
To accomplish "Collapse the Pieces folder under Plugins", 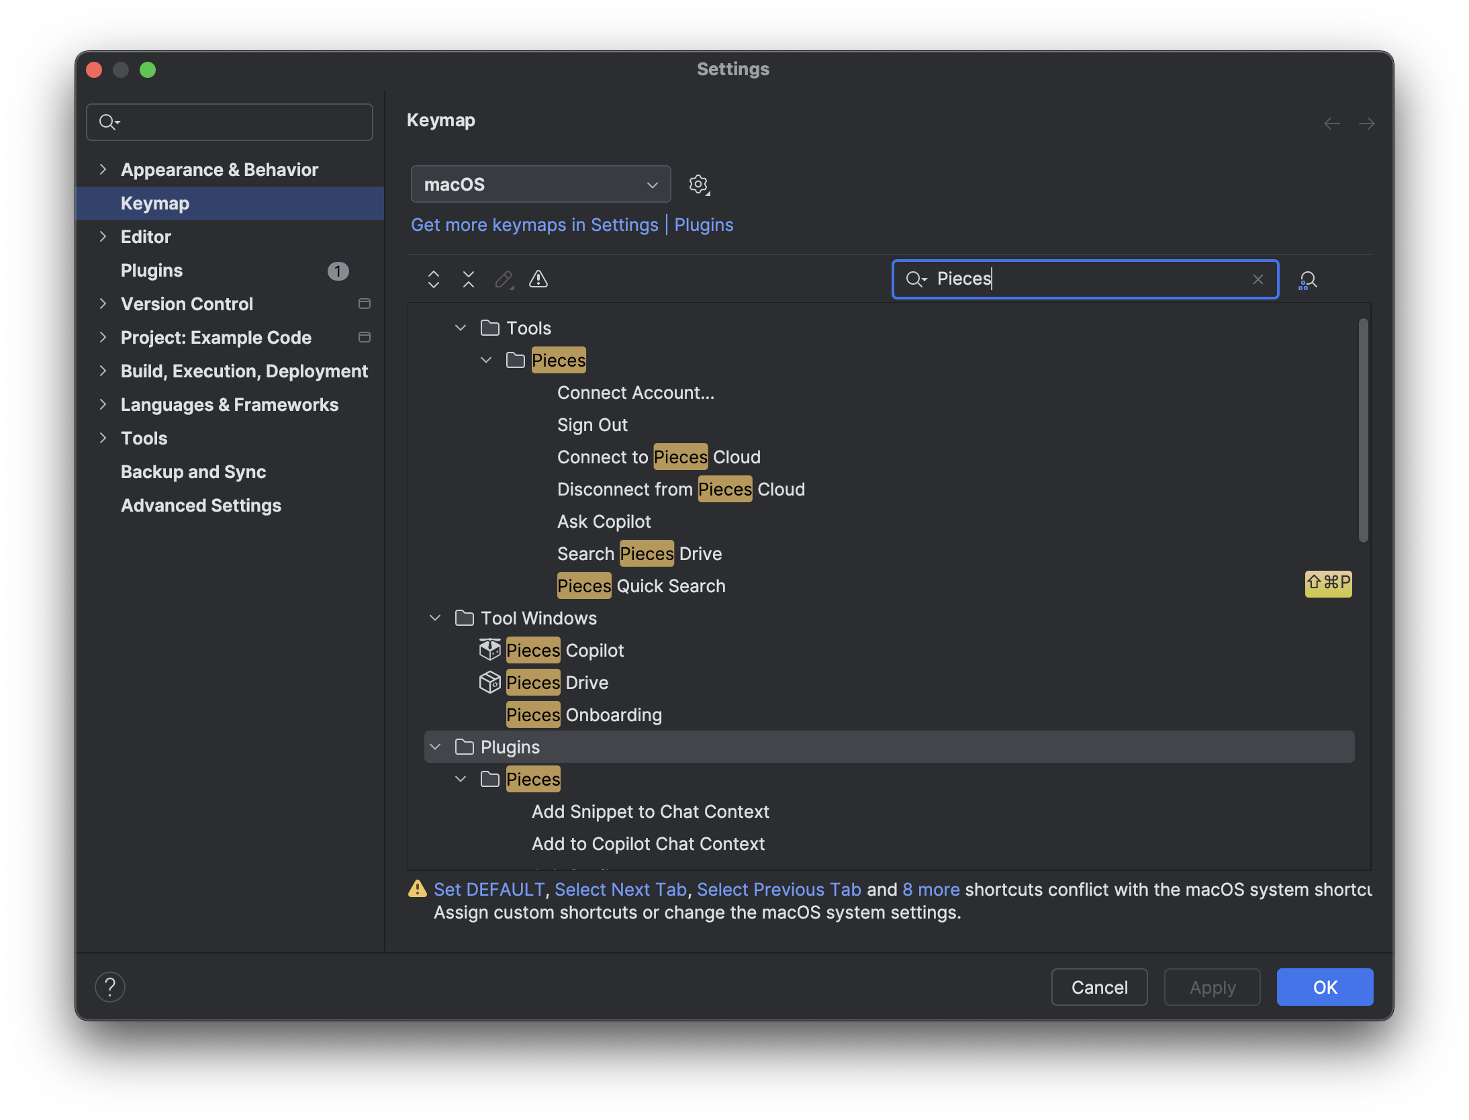I will 461,779.
